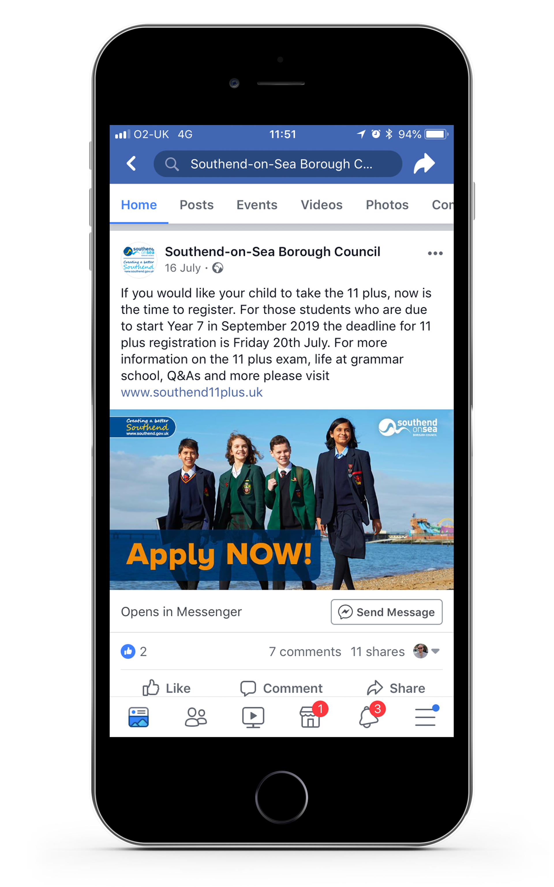Tap the share arrow in top bar
Image resolution: width=554 pixels, height=887 pixels.
(424, 163)
